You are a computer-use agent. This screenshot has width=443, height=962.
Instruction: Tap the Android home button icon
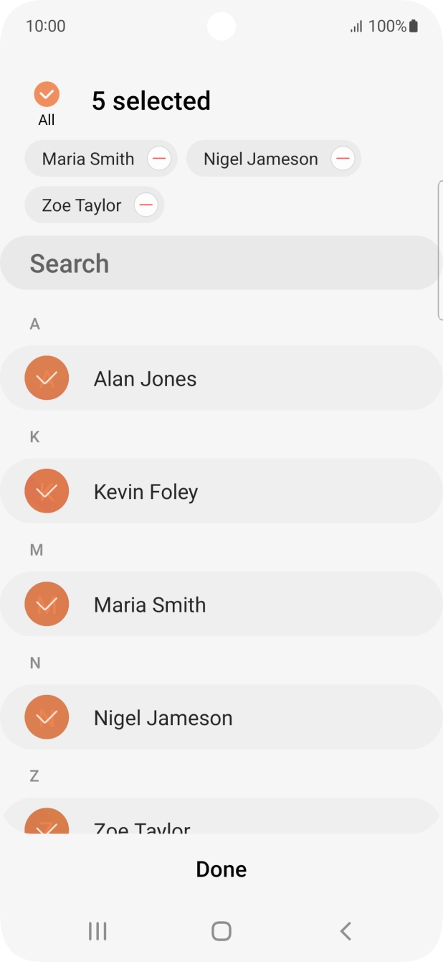(x=221, y=931)
